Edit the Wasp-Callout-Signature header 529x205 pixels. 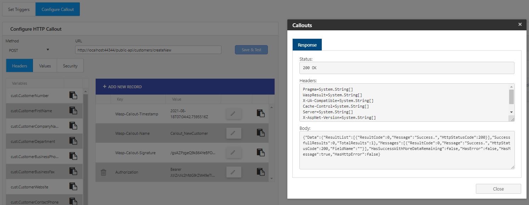(x=233, y=152)
